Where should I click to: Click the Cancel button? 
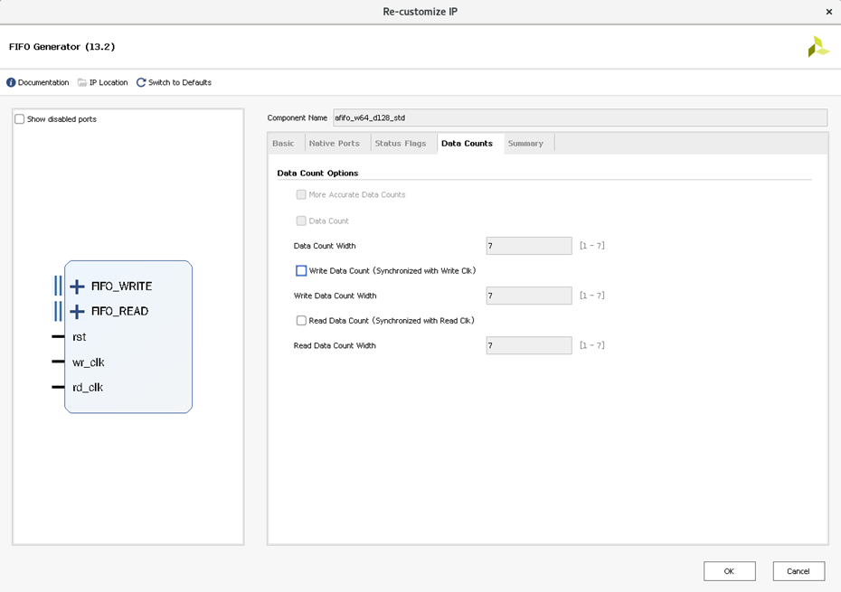click(x=798, y=571)
